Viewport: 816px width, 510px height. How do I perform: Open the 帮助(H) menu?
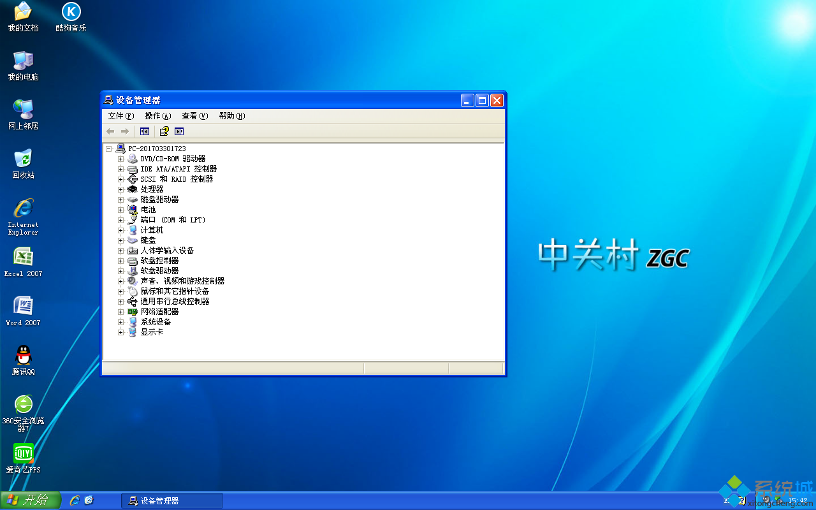pos(231,116)
